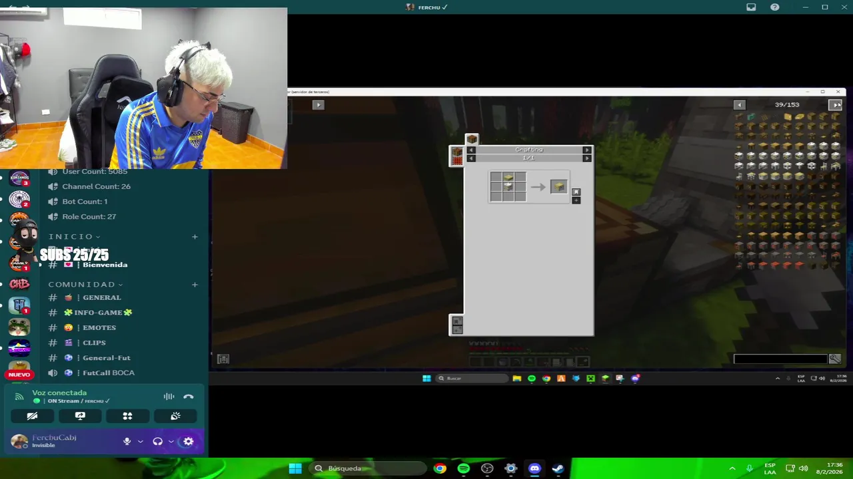Go to previous JEI item list page

click(739, 104)
